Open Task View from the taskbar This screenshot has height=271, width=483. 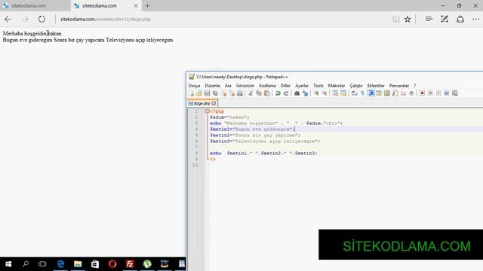click(x=42, y=264)
